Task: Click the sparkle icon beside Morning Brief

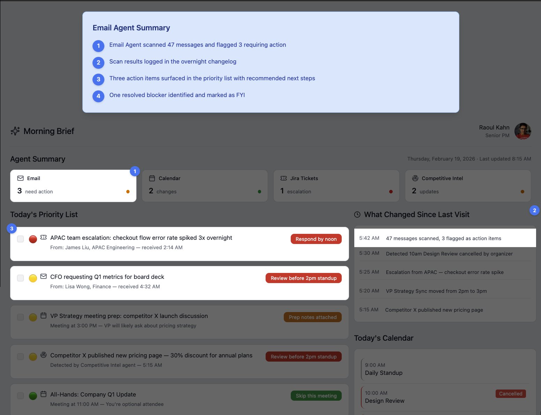Action: coord(15,131)
